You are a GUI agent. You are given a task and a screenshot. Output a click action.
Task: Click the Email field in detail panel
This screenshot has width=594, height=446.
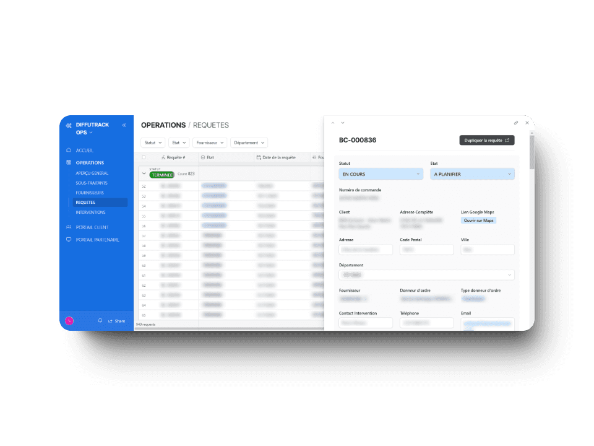tap(488, 324)
